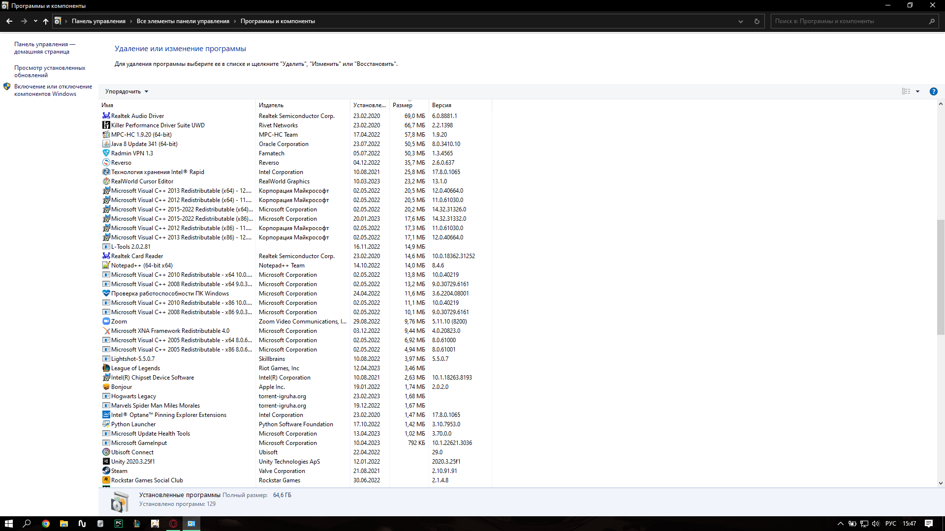Viewport: 945px width, 531px height.
Task: Click the refresh button in address bar
Action: (x=757, y=21)
